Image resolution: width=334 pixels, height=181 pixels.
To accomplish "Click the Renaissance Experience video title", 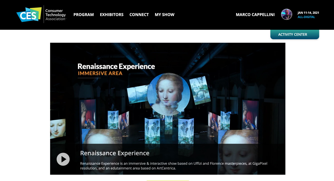I will coord(115,153).
